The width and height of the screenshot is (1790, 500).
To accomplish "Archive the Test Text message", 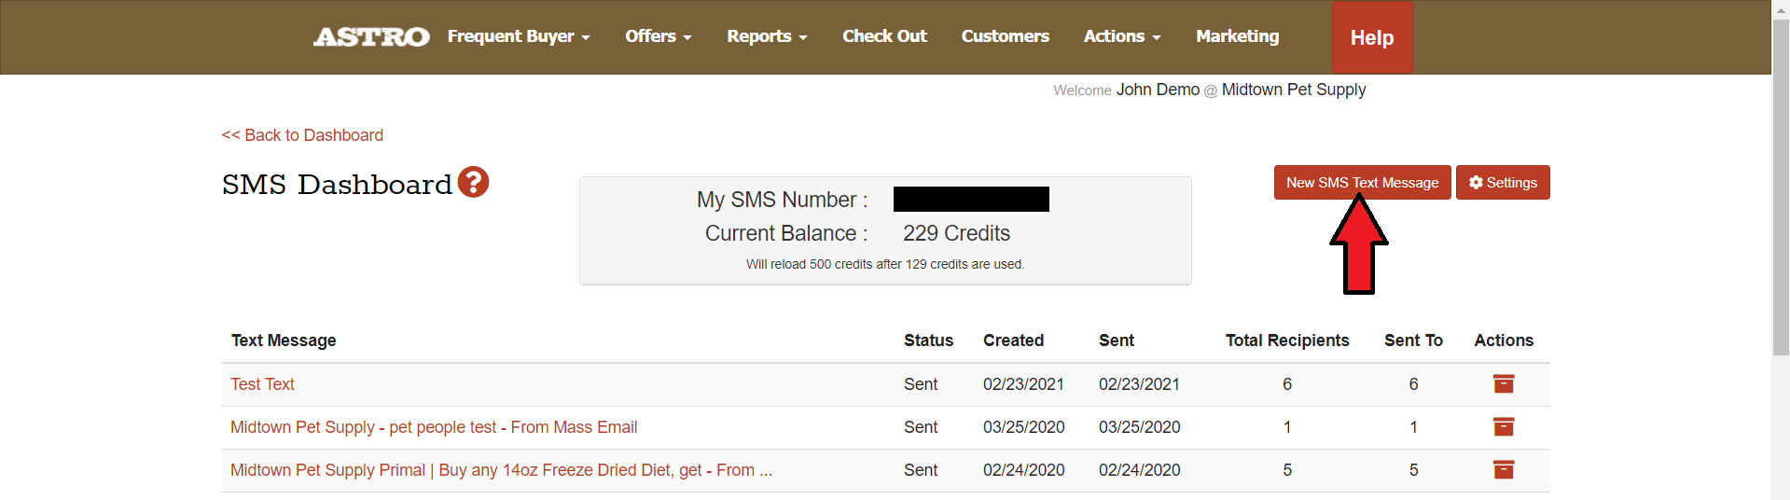I will tap(1503, 383).
